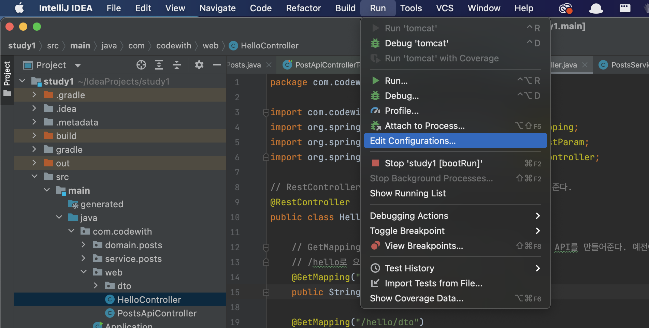Image resolution: width=649 pixels, height=328 pixels.
Task: Click Import Tests from File icon
Action: point(375,283)
